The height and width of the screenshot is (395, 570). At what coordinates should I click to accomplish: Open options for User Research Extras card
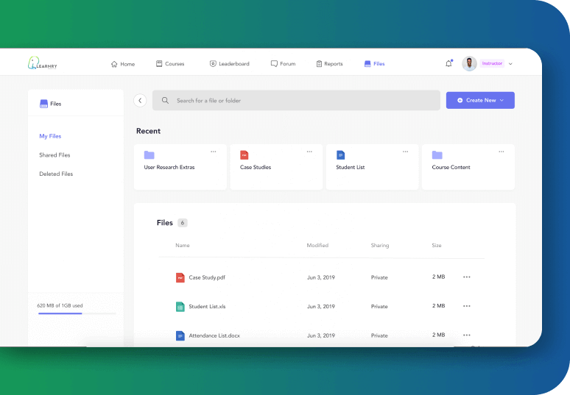[214, 152]
